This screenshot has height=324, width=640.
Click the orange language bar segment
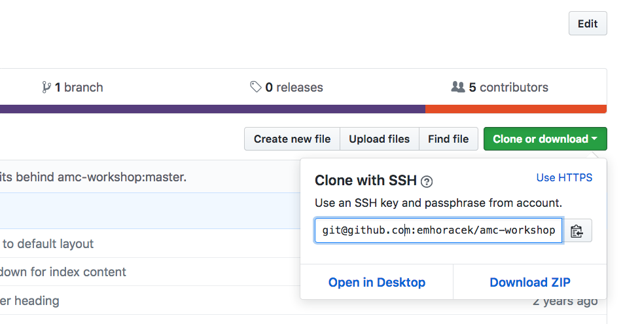click(516, 109)
